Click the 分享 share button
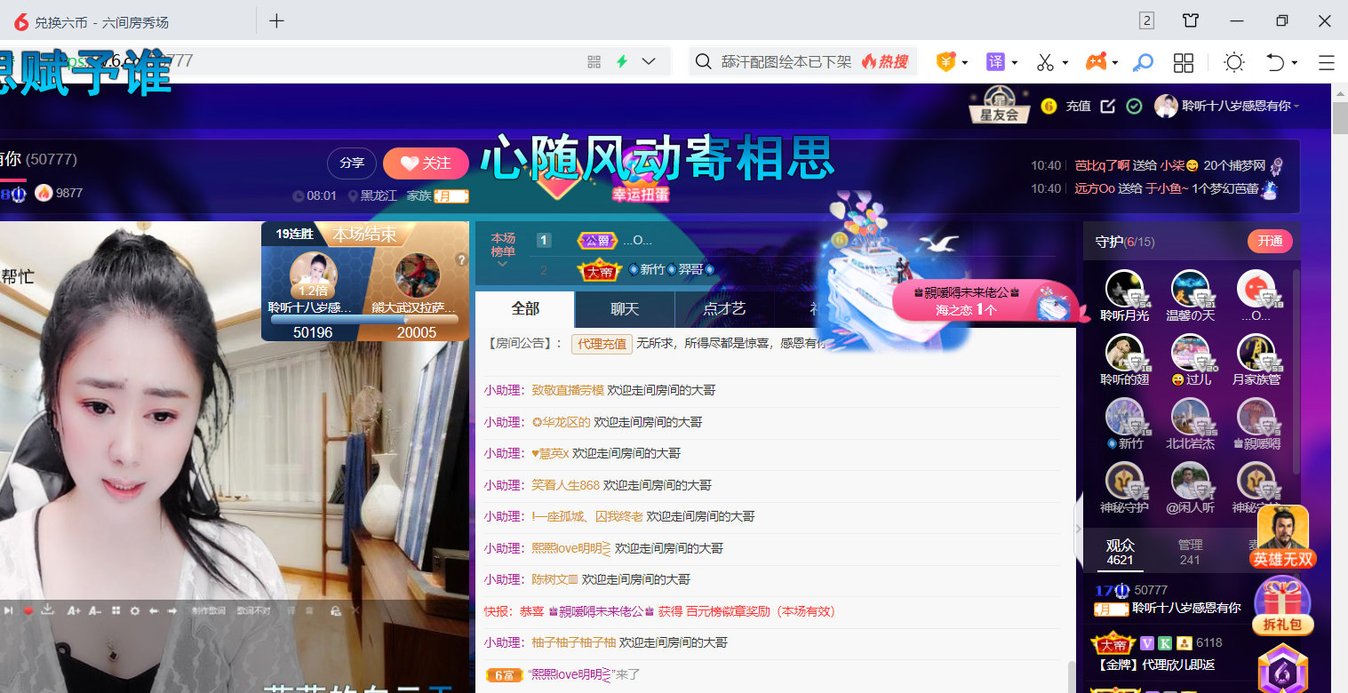 coord(352,163)
